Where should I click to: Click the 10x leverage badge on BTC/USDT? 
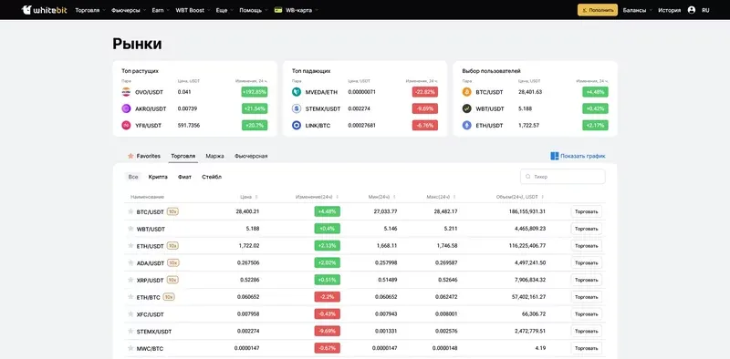[172, 211]
